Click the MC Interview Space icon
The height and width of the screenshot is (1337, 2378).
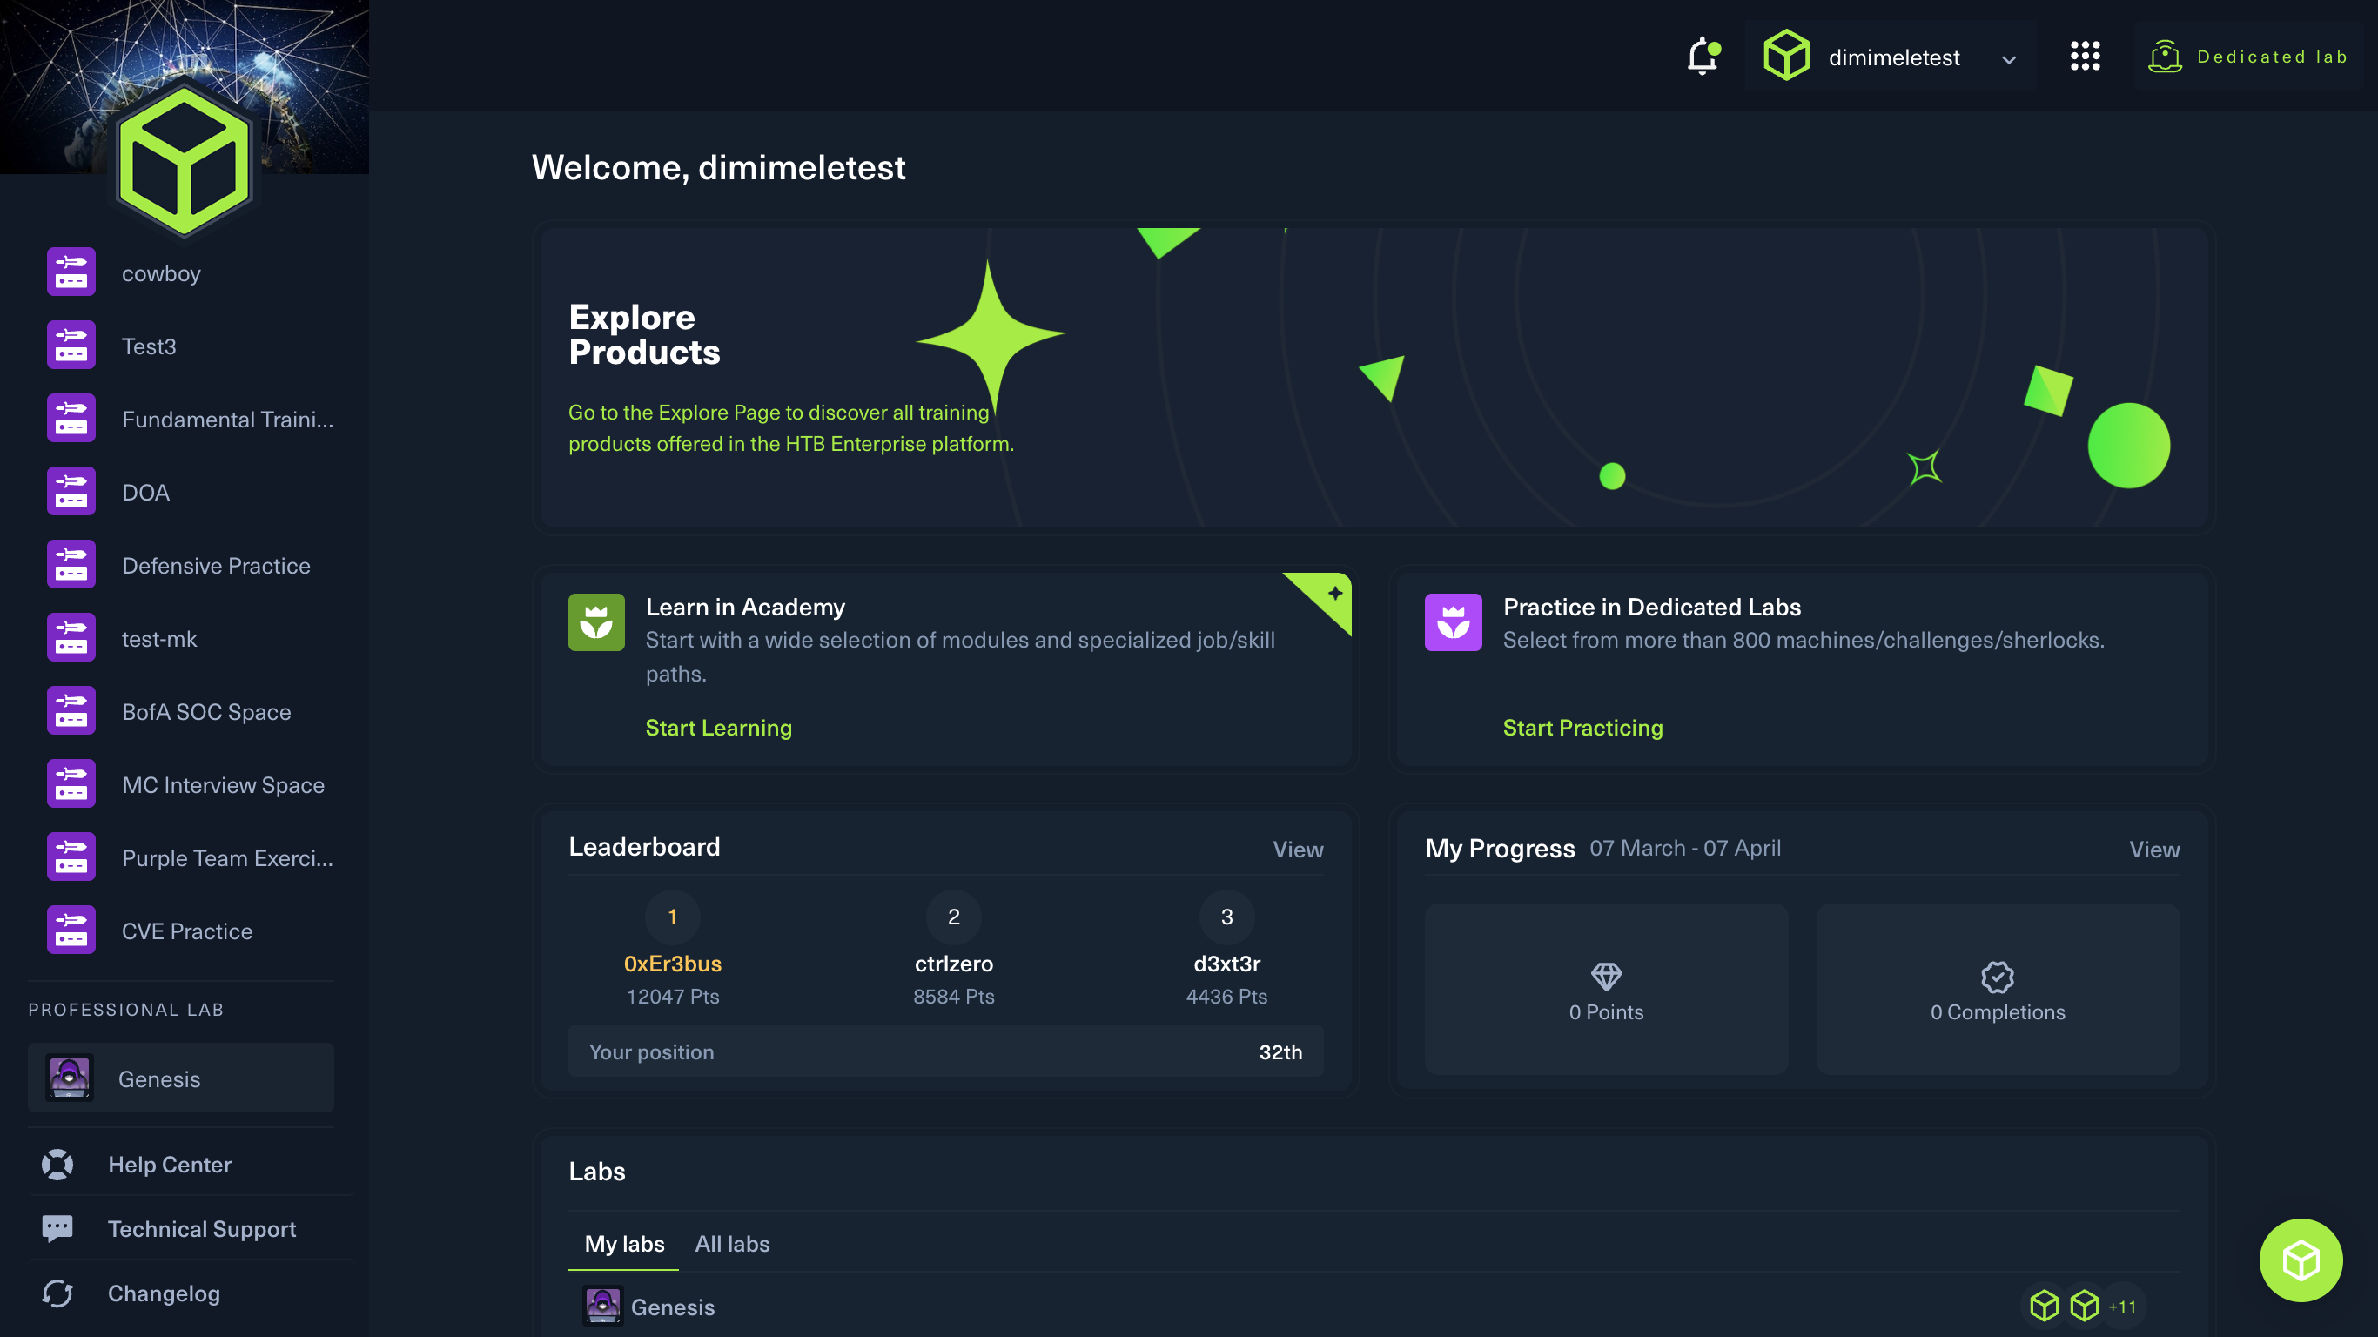pyautogui.click(x=71, y=783)
